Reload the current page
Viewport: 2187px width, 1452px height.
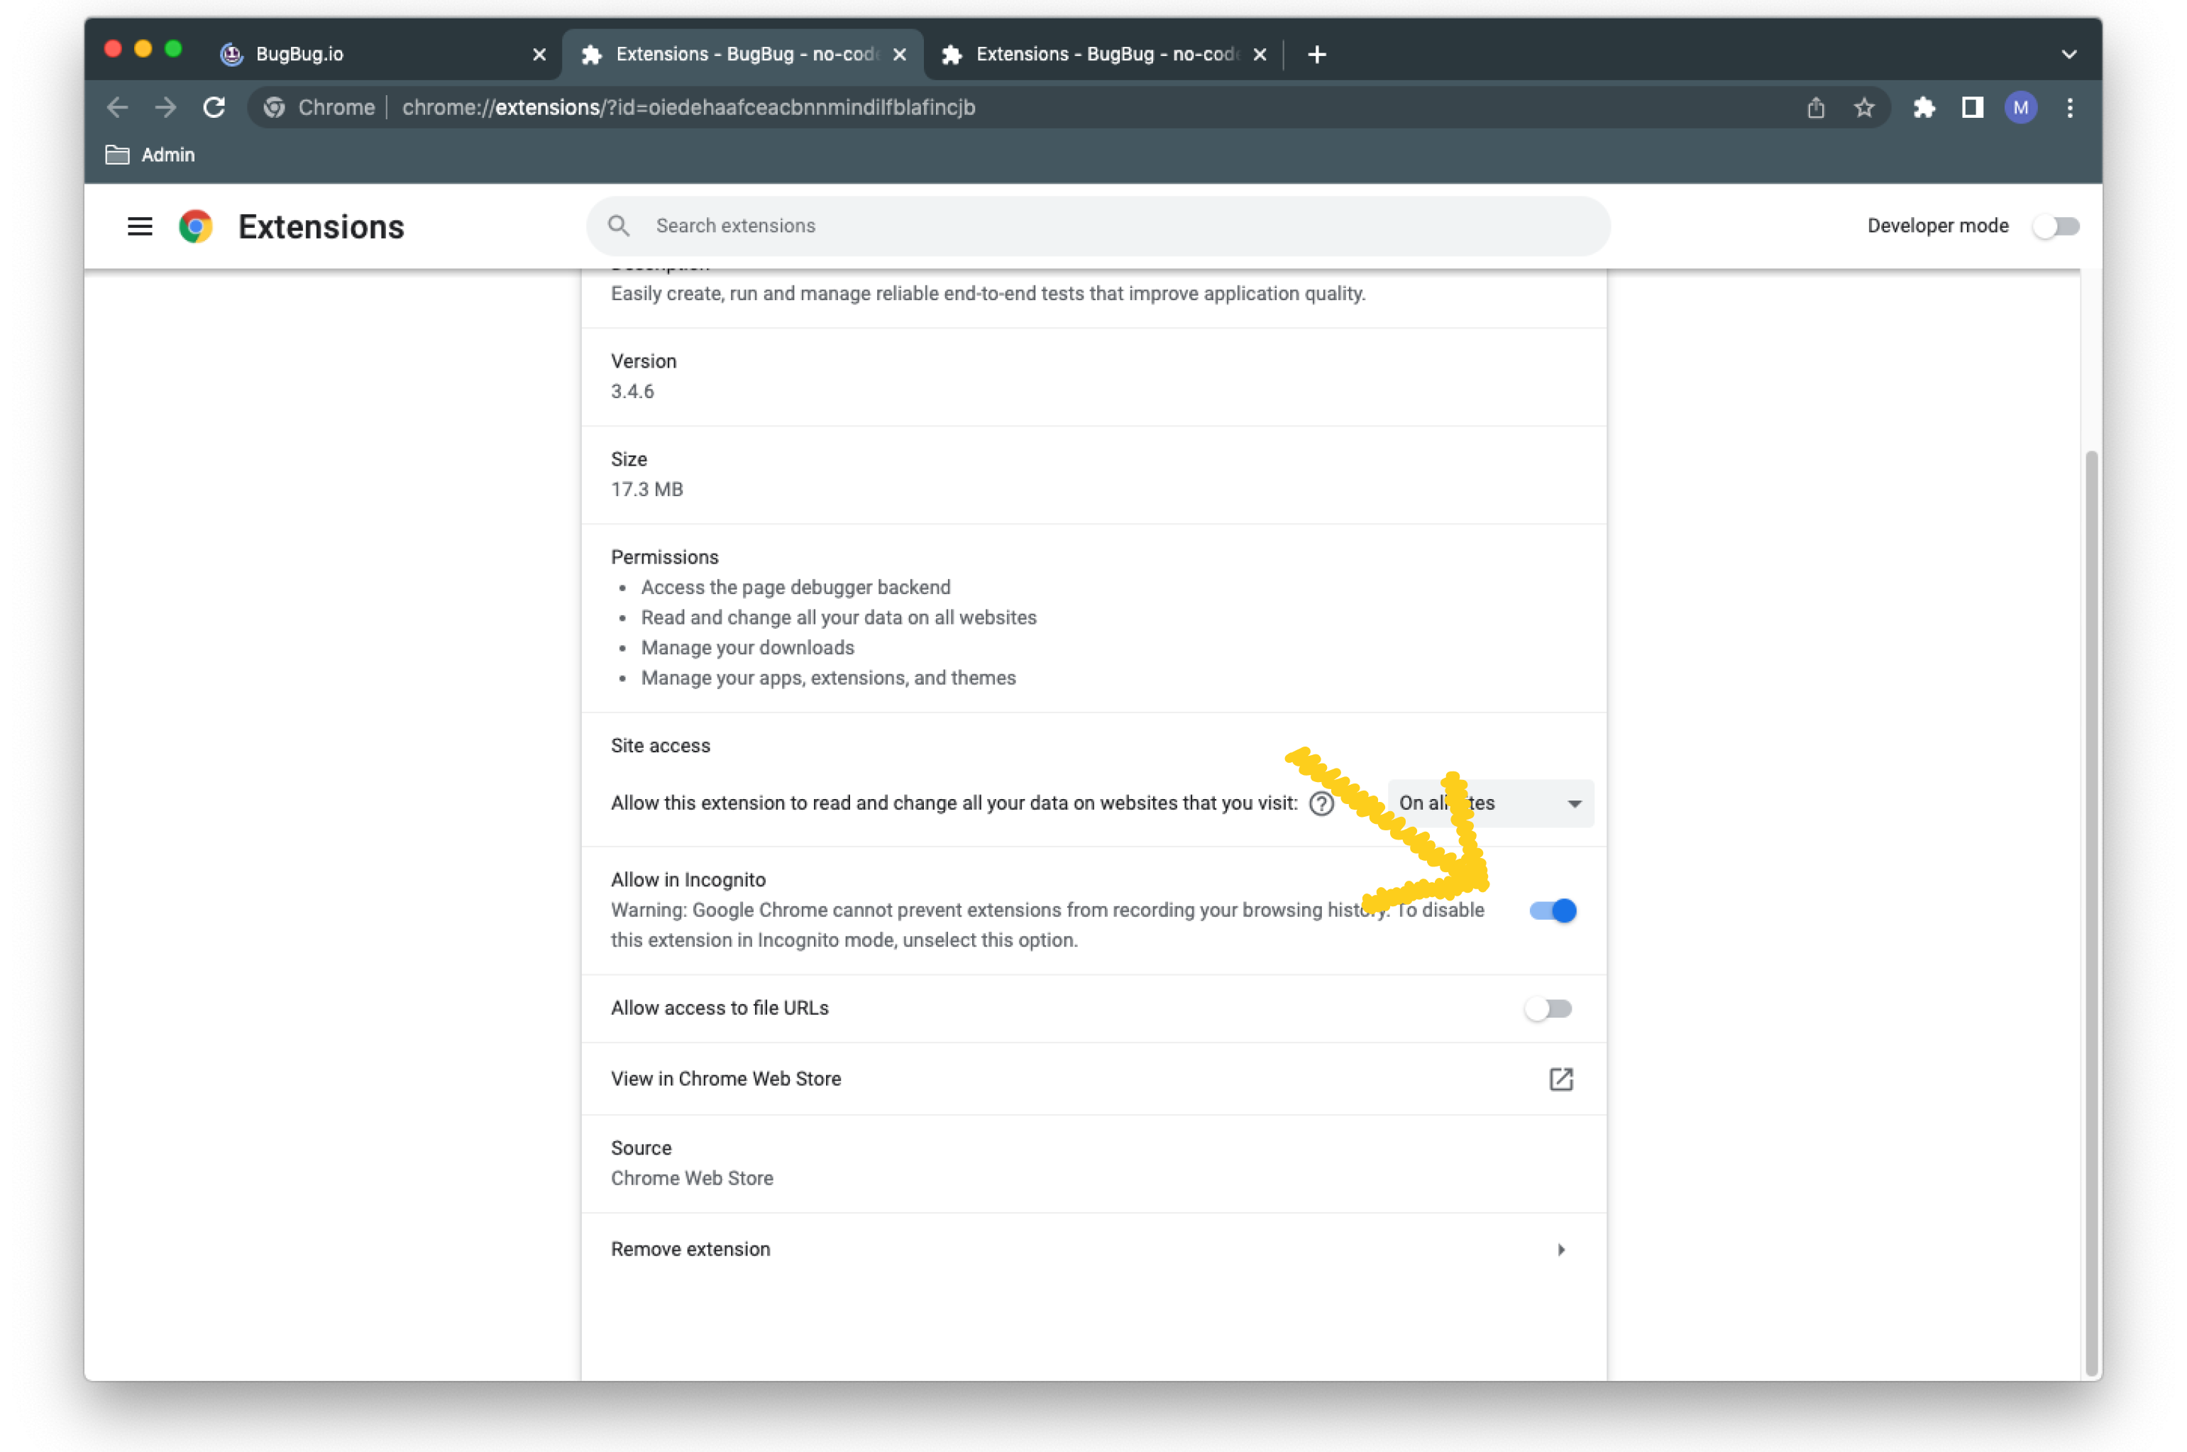(214, 107)
